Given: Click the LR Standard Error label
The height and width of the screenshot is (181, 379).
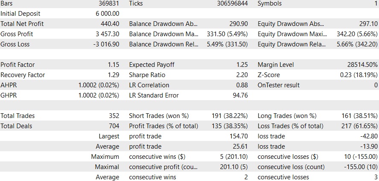Looking at the screenshot, I should coord(154,95).
